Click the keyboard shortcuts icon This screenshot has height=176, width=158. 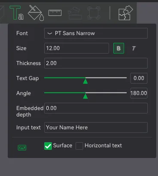coord(22,148)
